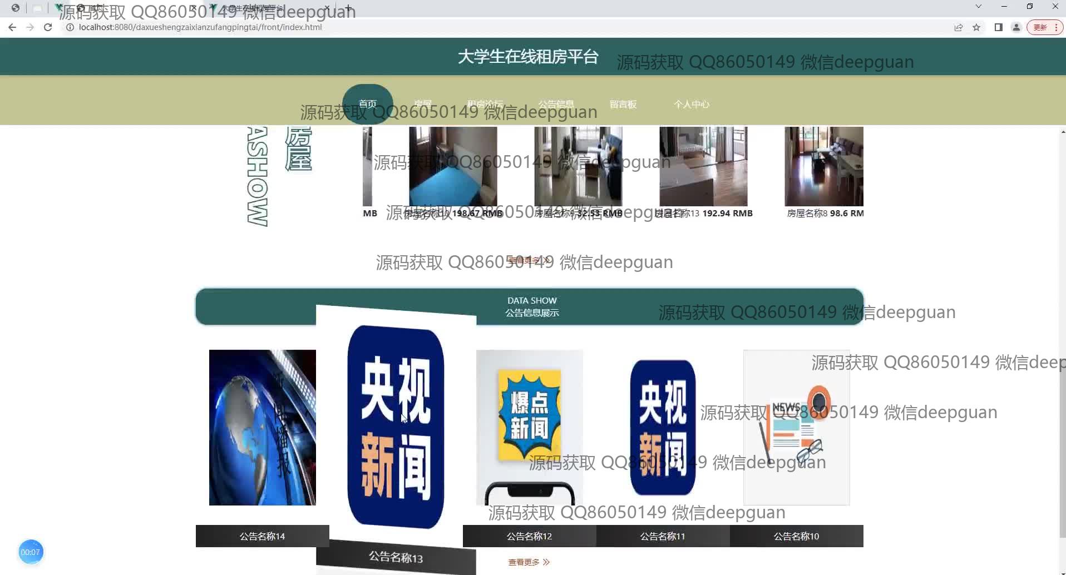The width and height of the screenshot is (1066, 575).
Task: Share this page via the share icon
Action: (x=959, y=27)
